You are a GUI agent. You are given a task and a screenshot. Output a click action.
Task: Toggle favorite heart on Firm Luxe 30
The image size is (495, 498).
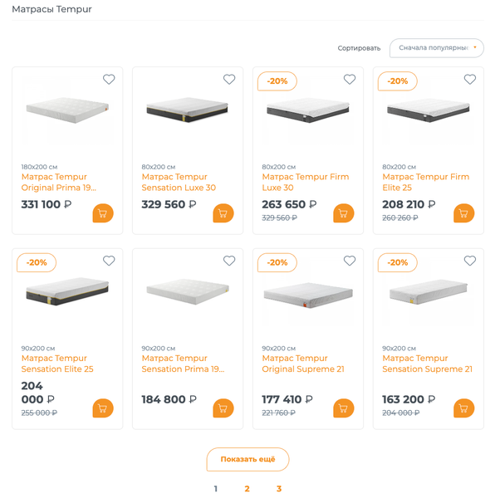tap(350, 79)
